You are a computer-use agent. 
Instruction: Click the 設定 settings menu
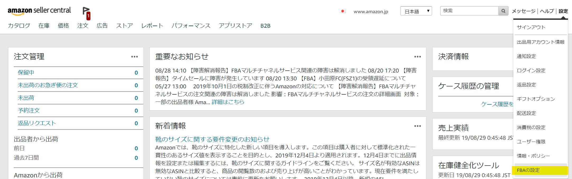(x=563, y=11)
